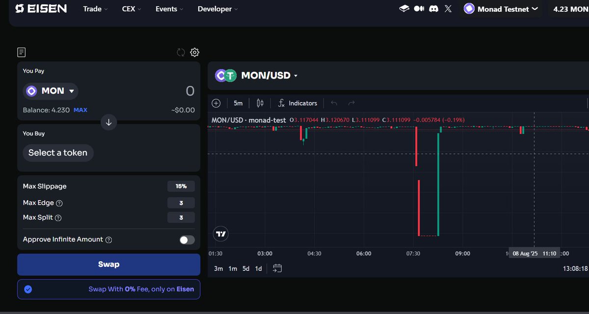Toggle Approve Infinite Amount switch
This screenshot has width=589, height=314.
(187, 240)
